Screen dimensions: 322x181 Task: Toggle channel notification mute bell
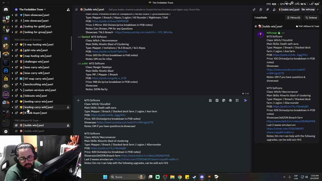tap(261, 10)
